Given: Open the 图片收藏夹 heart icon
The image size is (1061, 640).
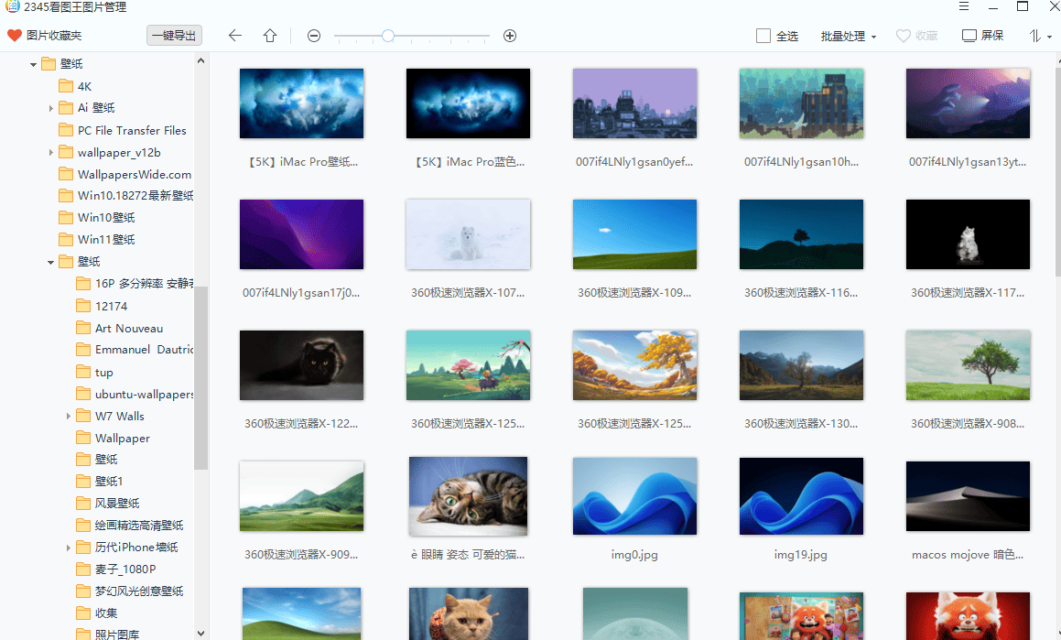Looking at the screenshot, I should [15, 36].
